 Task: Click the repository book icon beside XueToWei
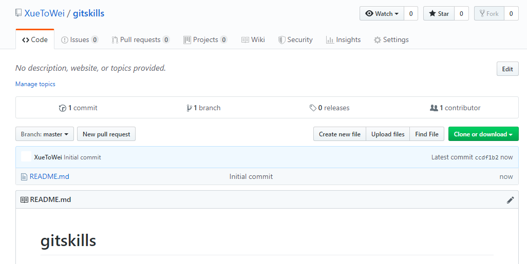[18, 13]
